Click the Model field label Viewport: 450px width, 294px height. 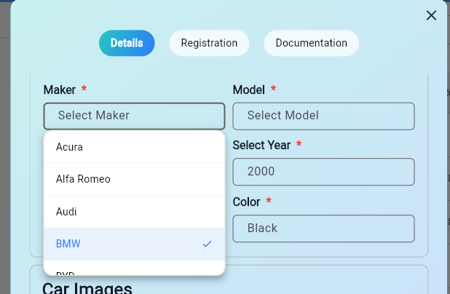[248, 90]
